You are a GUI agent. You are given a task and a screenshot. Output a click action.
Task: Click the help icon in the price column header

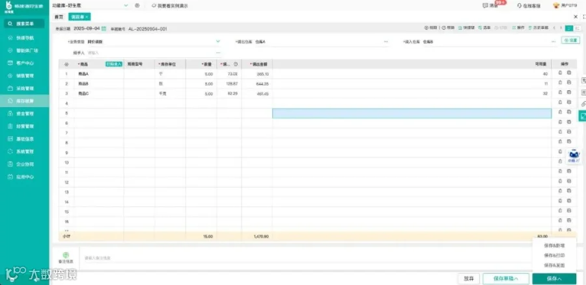tap(236, 64)
